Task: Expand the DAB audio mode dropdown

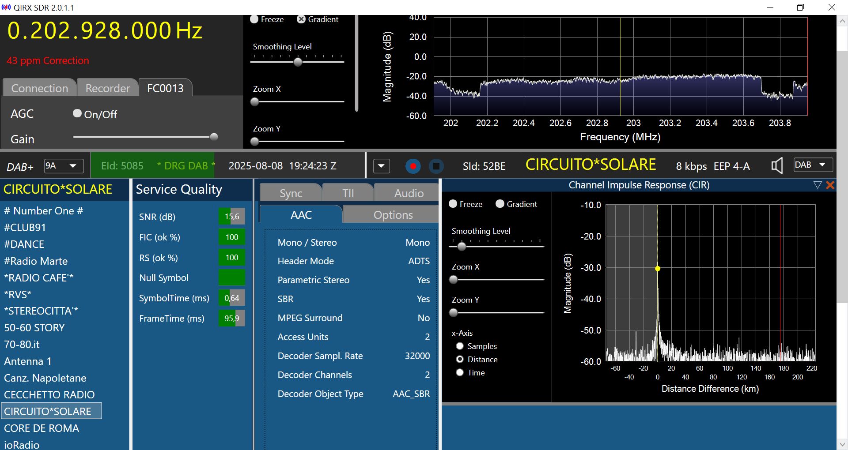Action: pos(813,165)
